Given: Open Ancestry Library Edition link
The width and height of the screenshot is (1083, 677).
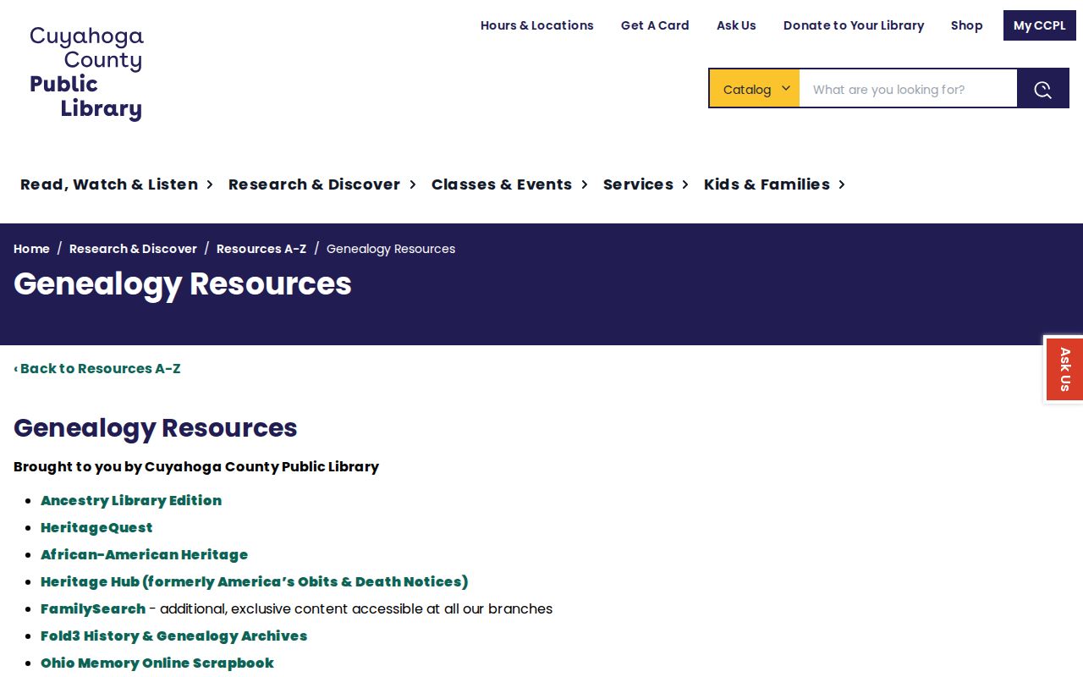Looking at the screenshot, I should pos(131,500).
